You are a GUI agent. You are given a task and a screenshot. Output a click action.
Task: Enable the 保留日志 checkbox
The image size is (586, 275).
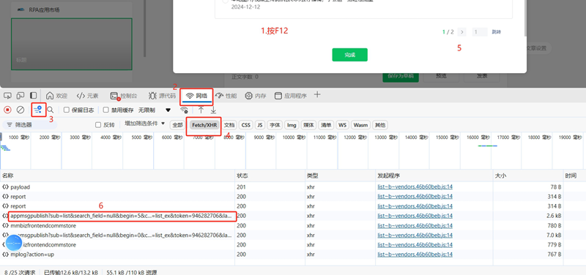[x=67, y=110]
